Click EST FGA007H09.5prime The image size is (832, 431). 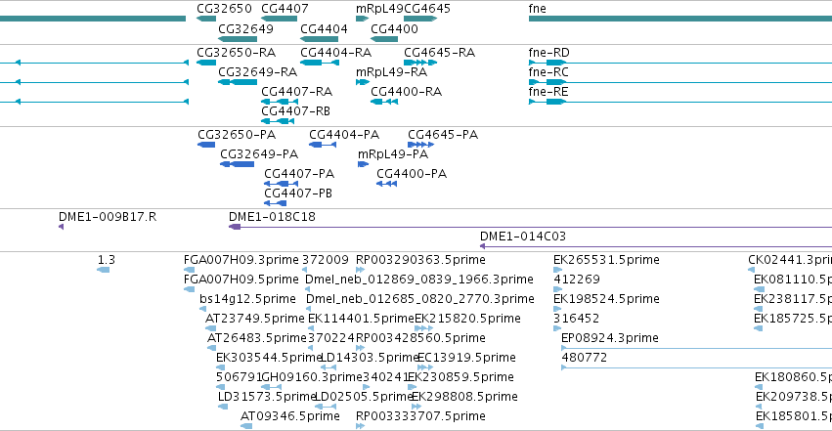(241, 280)
